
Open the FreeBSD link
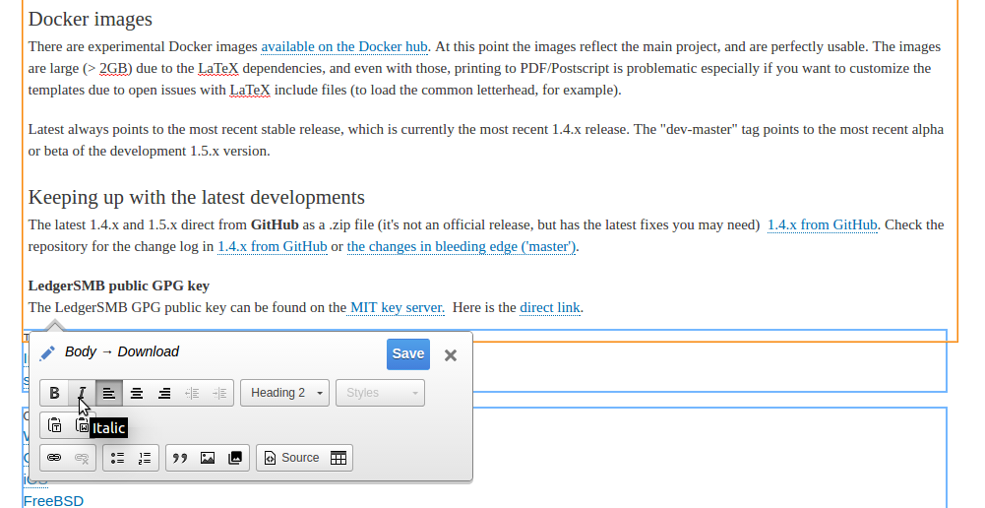click(53, 501)
